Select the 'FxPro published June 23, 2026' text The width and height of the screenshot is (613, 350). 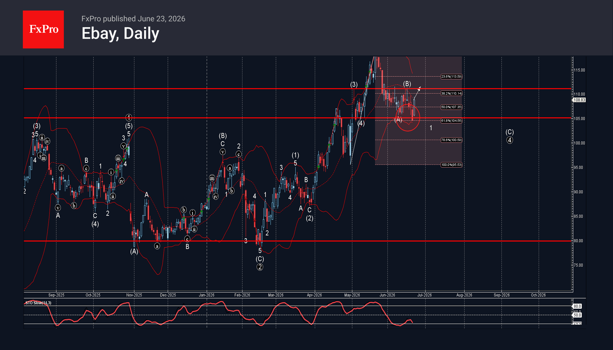point(133,19)
